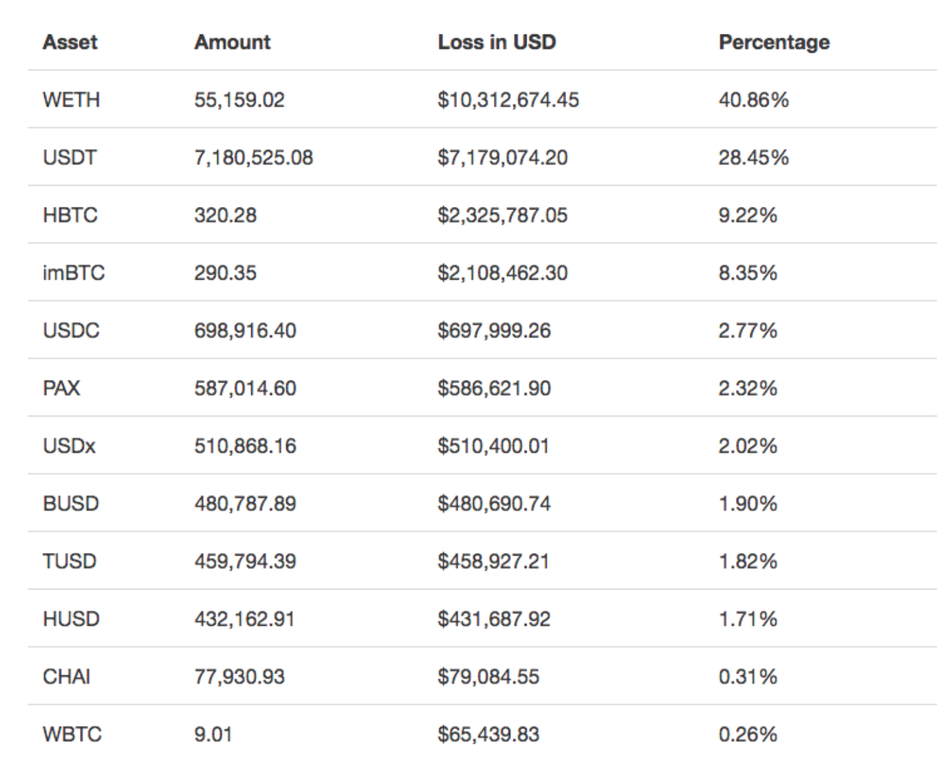Click the WETH loss value $10,312,674.45
Image resolution: width=945 pixels, height=769 pixels.
(x=508, y=100)
